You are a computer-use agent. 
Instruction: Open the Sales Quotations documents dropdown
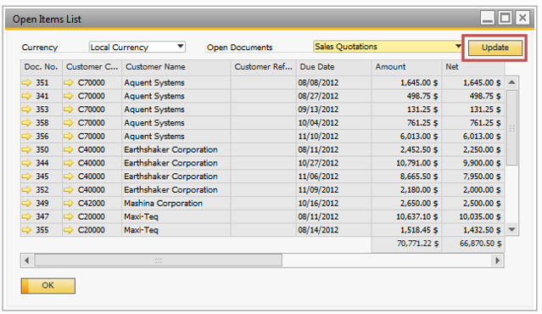coord(388,47)
